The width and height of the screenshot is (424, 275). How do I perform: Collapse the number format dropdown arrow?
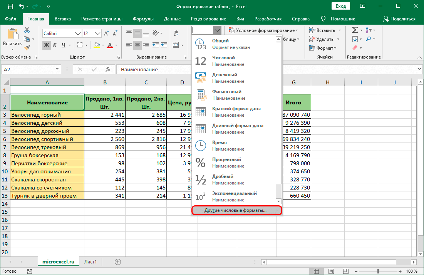coord(217,30)
